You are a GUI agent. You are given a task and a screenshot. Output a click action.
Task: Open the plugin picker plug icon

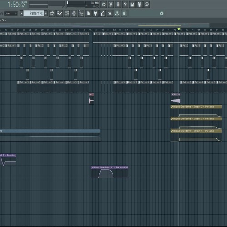click(x=95, y=14)
